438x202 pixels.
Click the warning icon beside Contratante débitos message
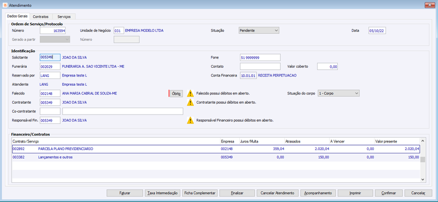190,102
